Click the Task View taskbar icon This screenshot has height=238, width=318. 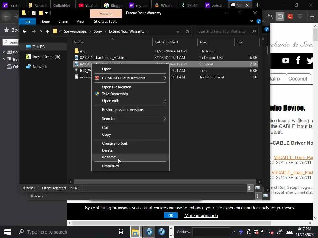pos(122,232)
